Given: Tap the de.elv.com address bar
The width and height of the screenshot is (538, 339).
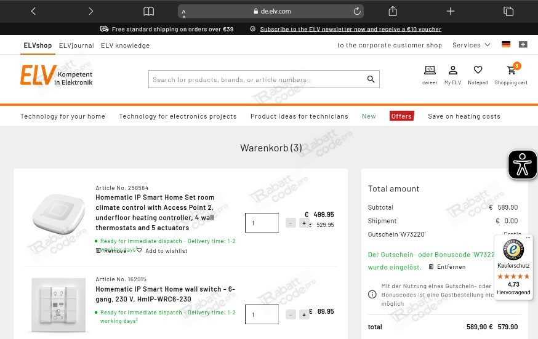Looking at the screenshot, I should click(271, 11).
